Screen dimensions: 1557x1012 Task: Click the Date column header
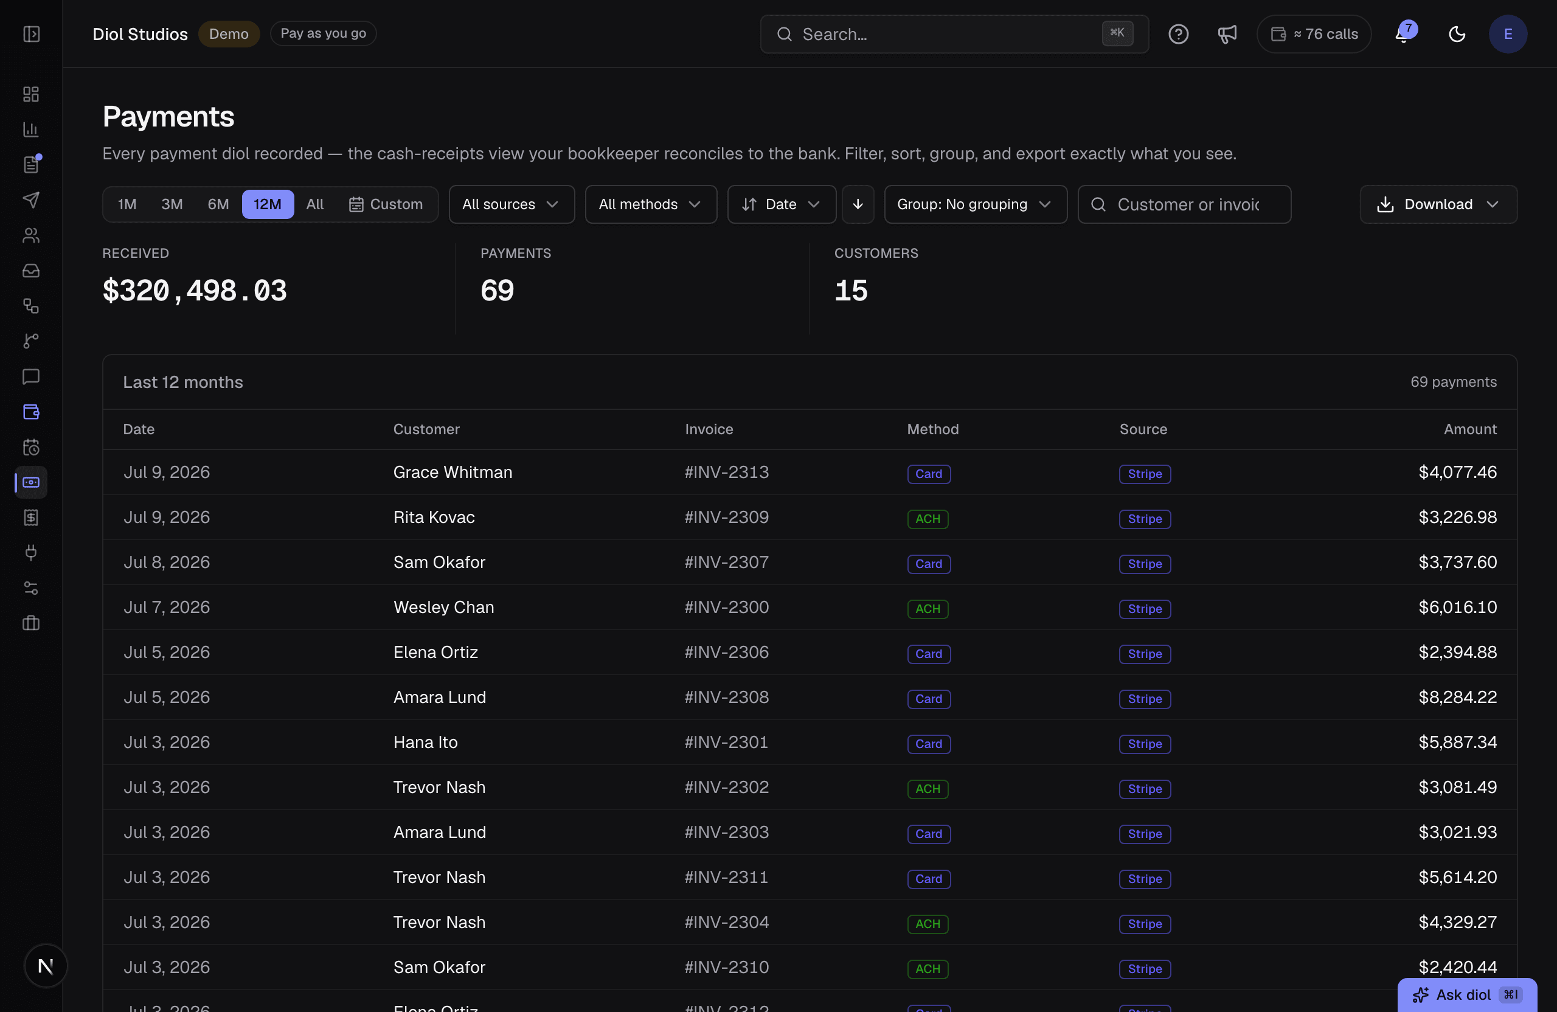(139, 429)
